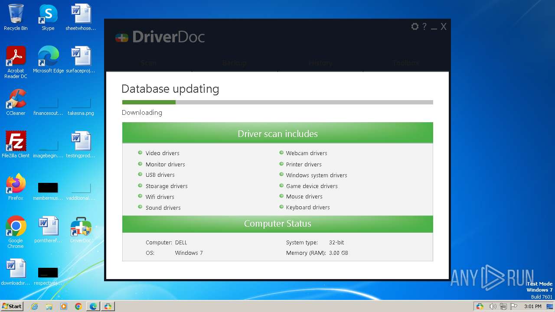Click the taskbar clock showing 3:01 PM
This screenshot has width=555, height=312.
(532, 306)
